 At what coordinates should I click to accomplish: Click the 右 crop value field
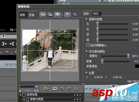pos(134,29)
